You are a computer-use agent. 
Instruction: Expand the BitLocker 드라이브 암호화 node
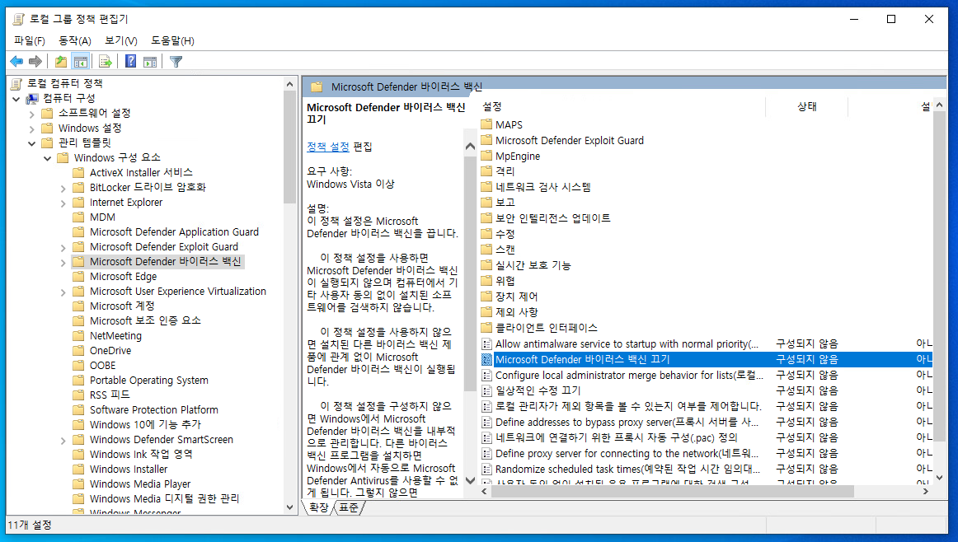click(x=63, y=188)
